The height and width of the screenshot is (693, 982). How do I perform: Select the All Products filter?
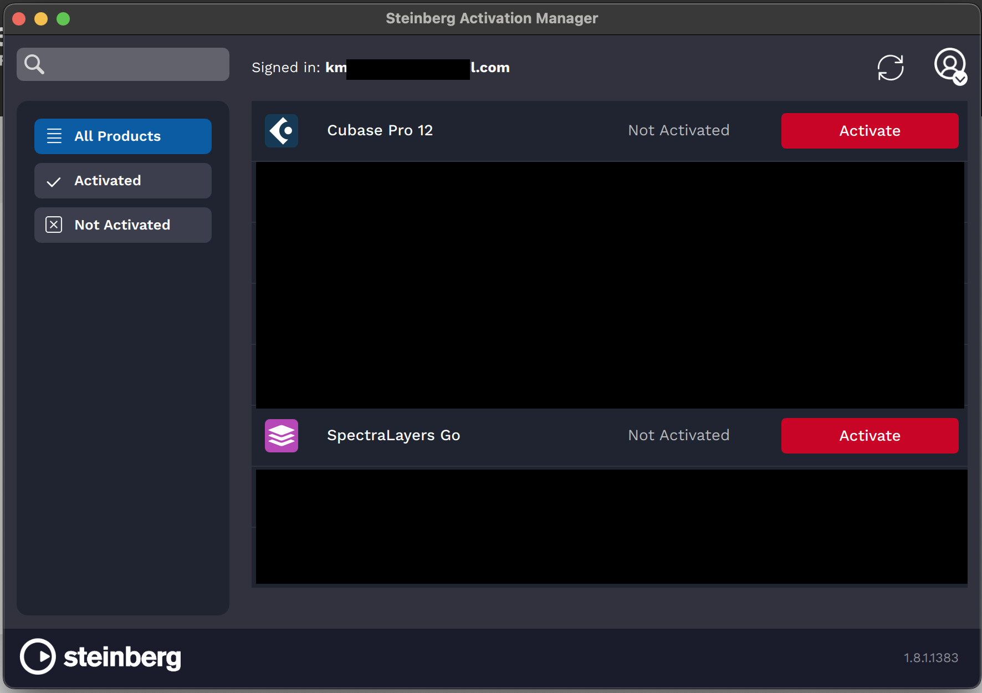tap(122, 136)
